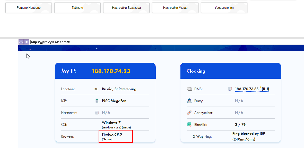Viewport: 304px width, 148px height.
Task: Open the Уведомления button
Action: pos(224,8)
